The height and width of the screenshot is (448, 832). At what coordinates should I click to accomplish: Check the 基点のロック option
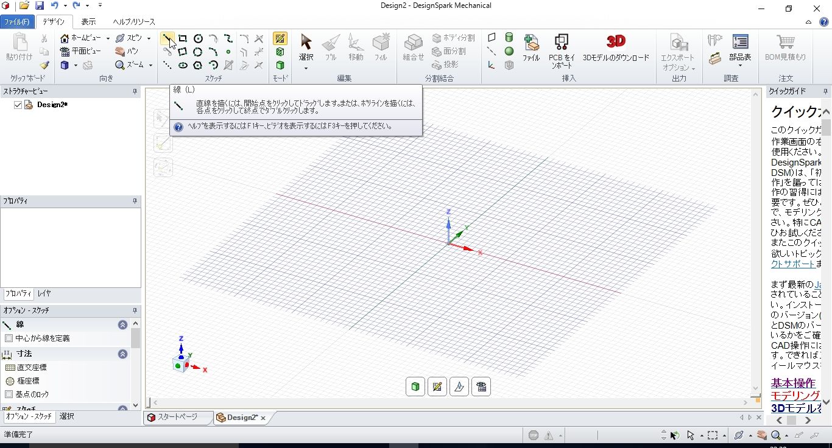(x=9, y=394)
